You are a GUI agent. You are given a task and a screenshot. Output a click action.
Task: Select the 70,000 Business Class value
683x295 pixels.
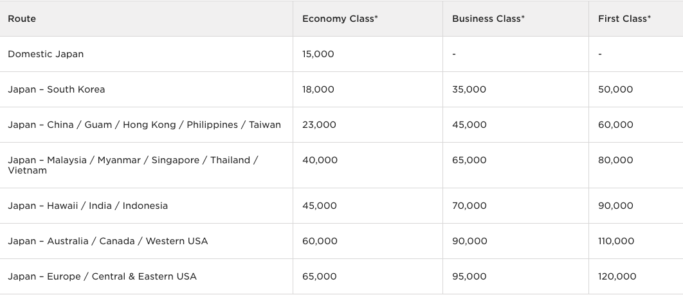point(469,206)
